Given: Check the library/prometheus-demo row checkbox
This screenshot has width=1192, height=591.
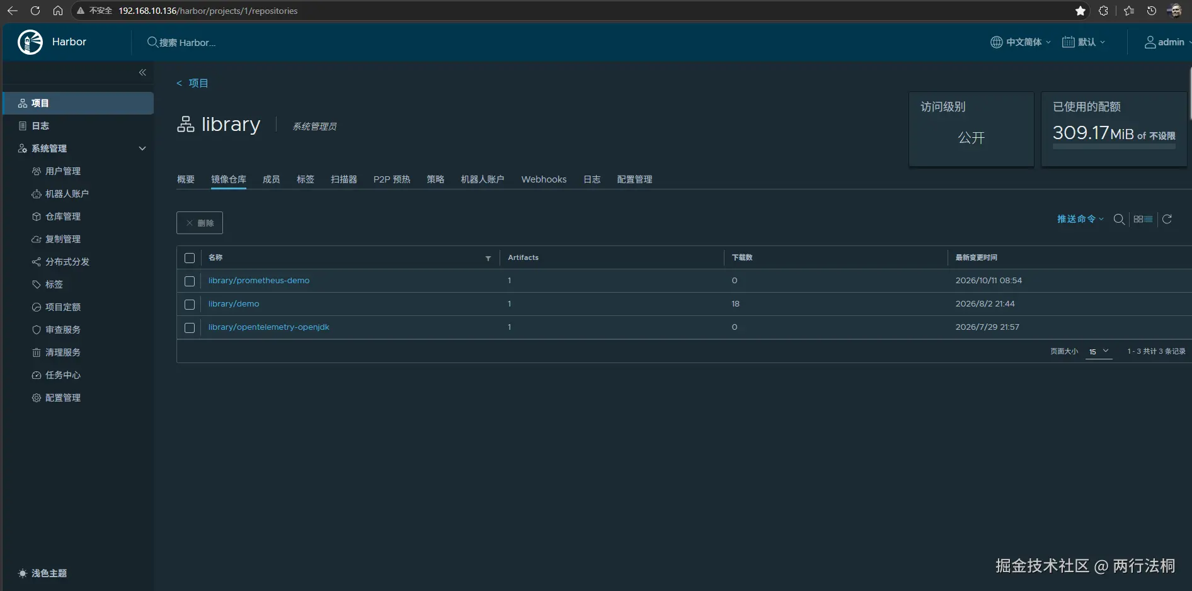Looking at the screenshot, I should pyautogui.click(x=190, y=281).
